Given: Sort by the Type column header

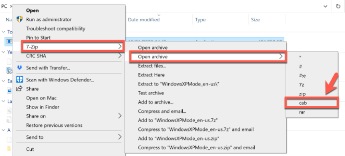Looking at the screenshot, I should pos(200,20).
